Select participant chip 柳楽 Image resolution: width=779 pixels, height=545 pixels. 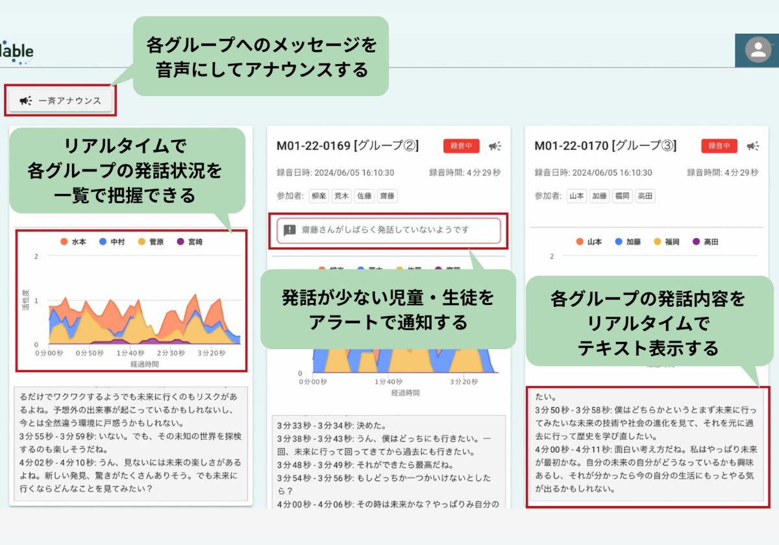(x=319, y=196)
